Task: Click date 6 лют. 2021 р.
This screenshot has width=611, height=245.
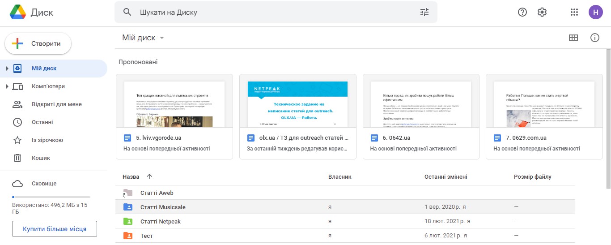Action: click(443, 236)
